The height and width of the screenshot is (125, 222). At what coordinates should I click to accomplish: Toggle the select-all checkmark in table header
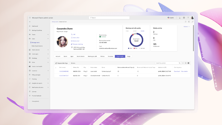(x=56, y=67)
